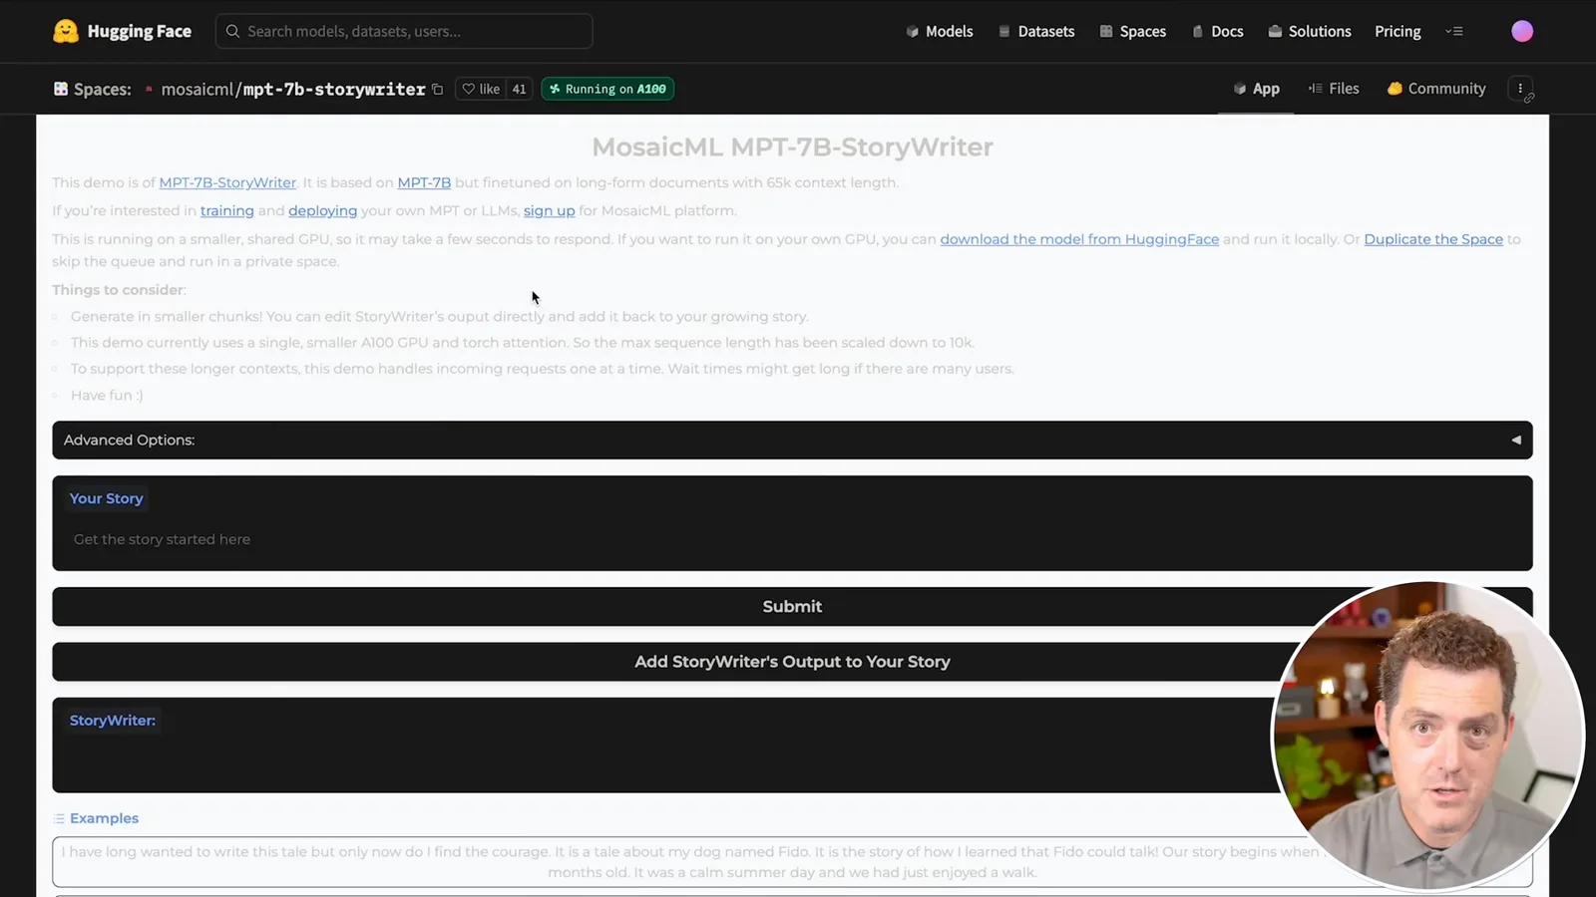Open the mosaicml owner link
This screenshot has height=897, width=1596.
[197, 89]
